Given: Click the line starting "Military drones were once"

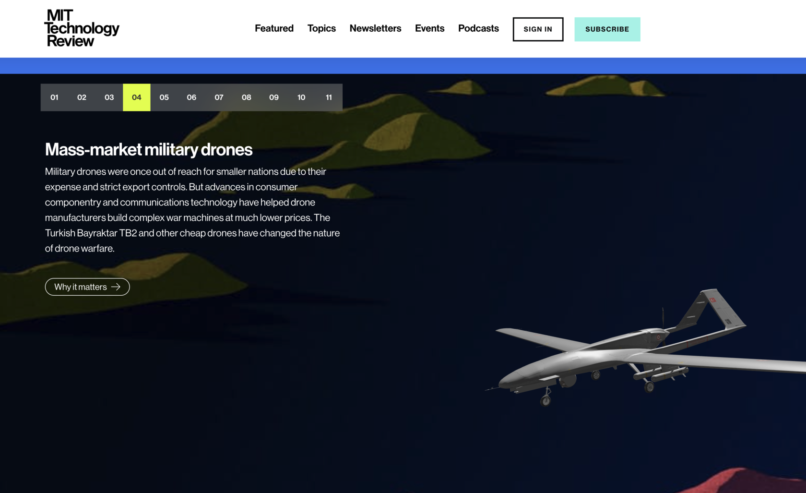Looking at the screenshot, I should tap(186, 171).
